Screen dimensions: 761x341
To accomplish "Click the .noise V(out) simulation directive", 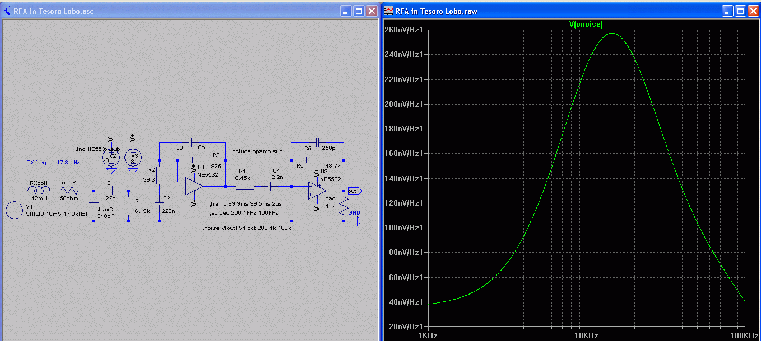I will tap(247, 228).
